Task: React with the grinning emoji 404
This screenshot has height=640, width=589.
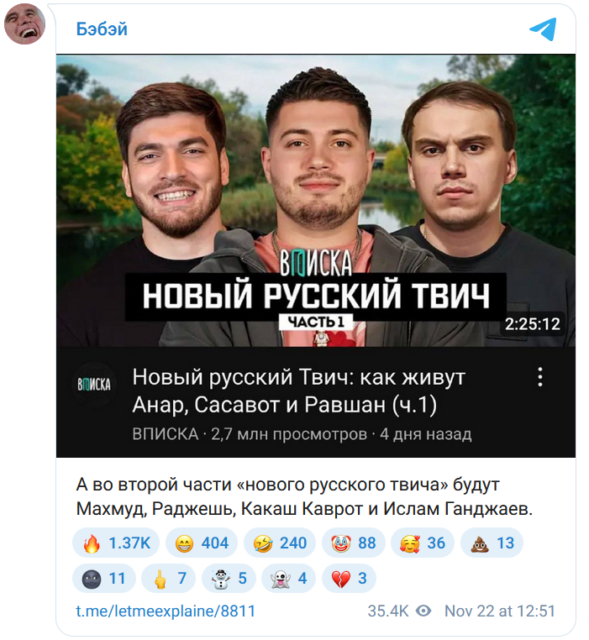Action: click(202, 543)
